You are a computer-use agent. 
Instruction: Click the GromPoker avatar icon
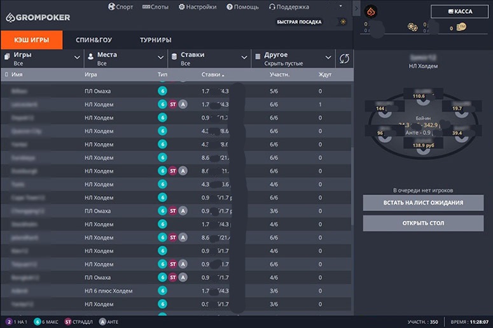371,12
